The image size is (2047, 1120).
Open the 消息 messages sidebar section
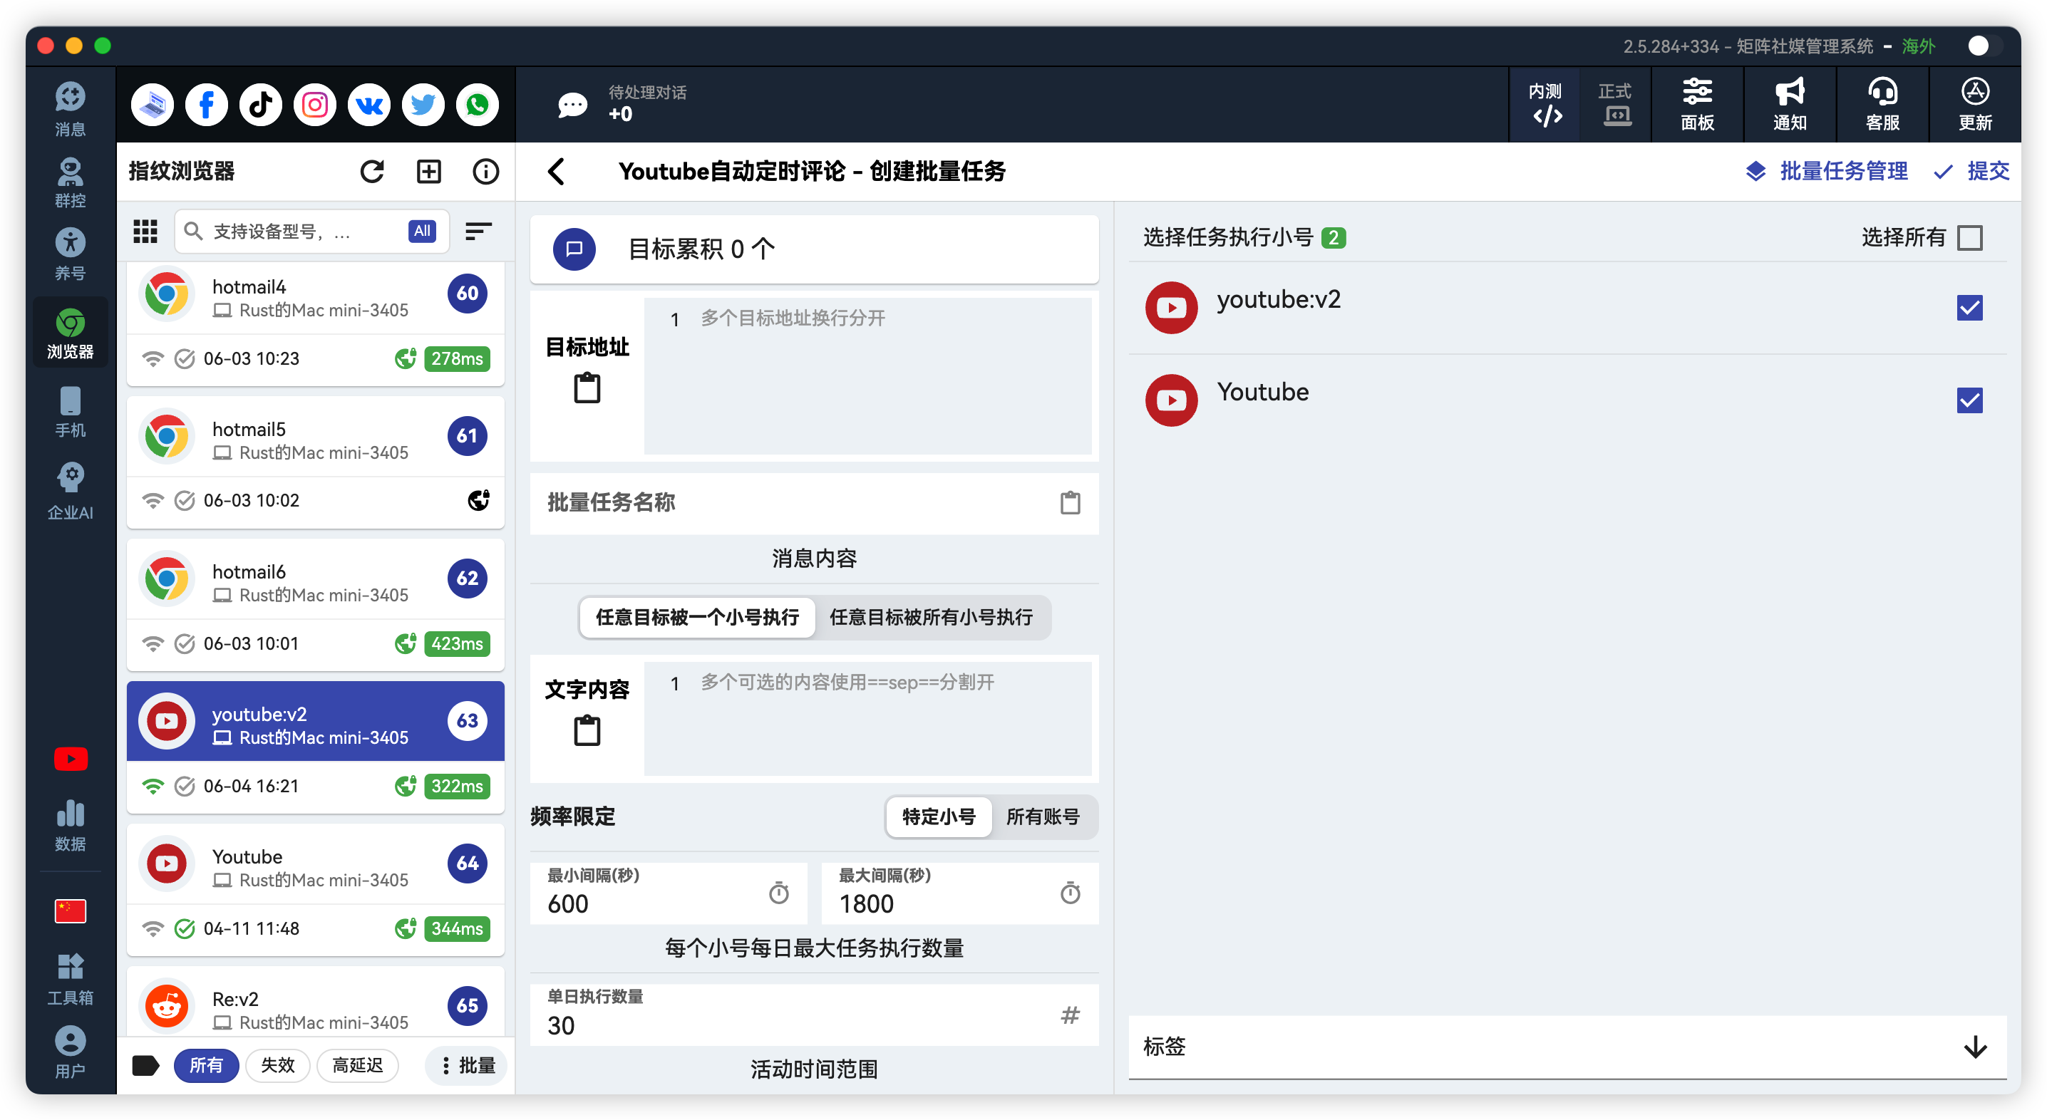click(x=70, y=109)
